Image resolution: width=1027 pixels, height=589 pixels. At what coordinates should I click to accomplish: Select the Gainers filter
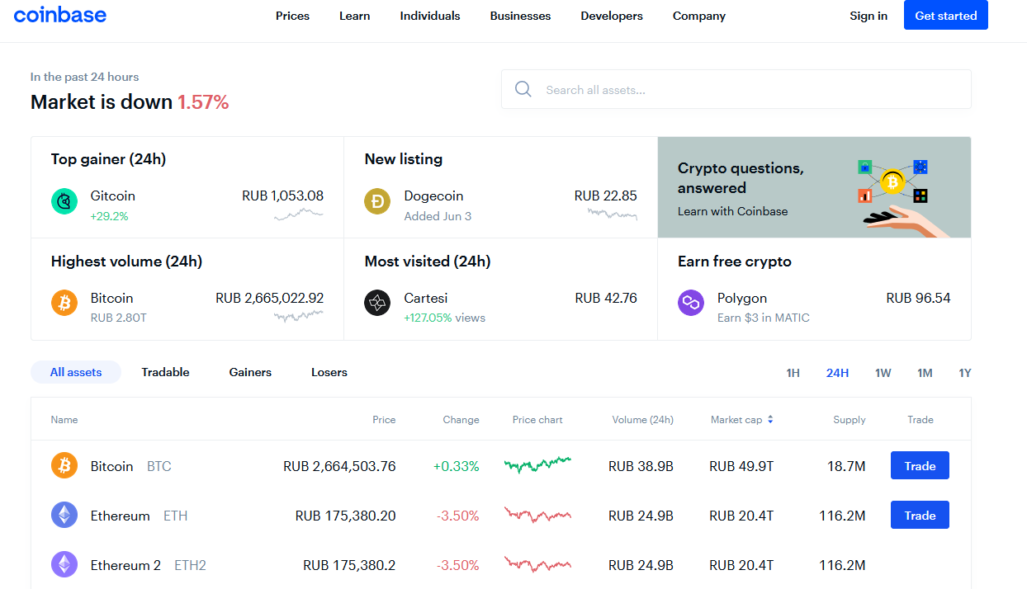[250, 372]
